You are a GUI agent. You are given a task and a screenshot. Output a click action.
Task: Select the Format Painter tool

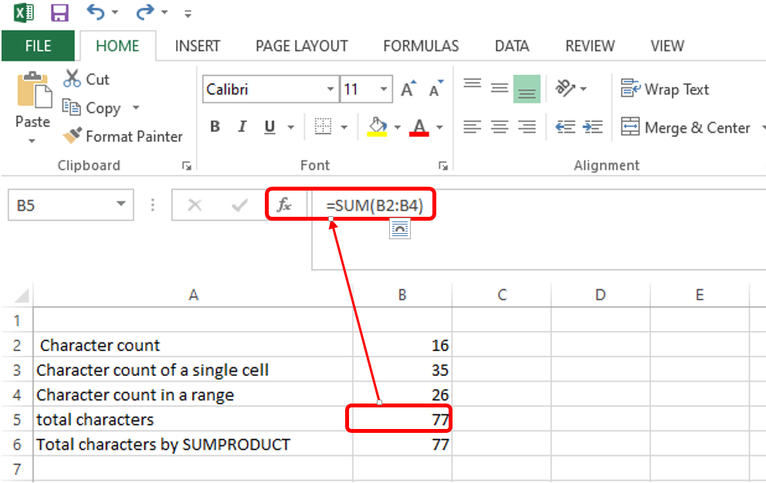(124, 137)
